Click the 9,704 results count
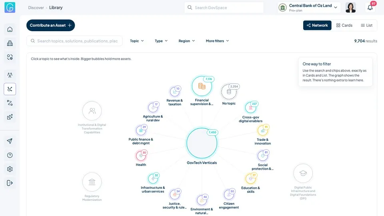Image resolution: width=384 pixels, height=216 pixels. [366, 41]
